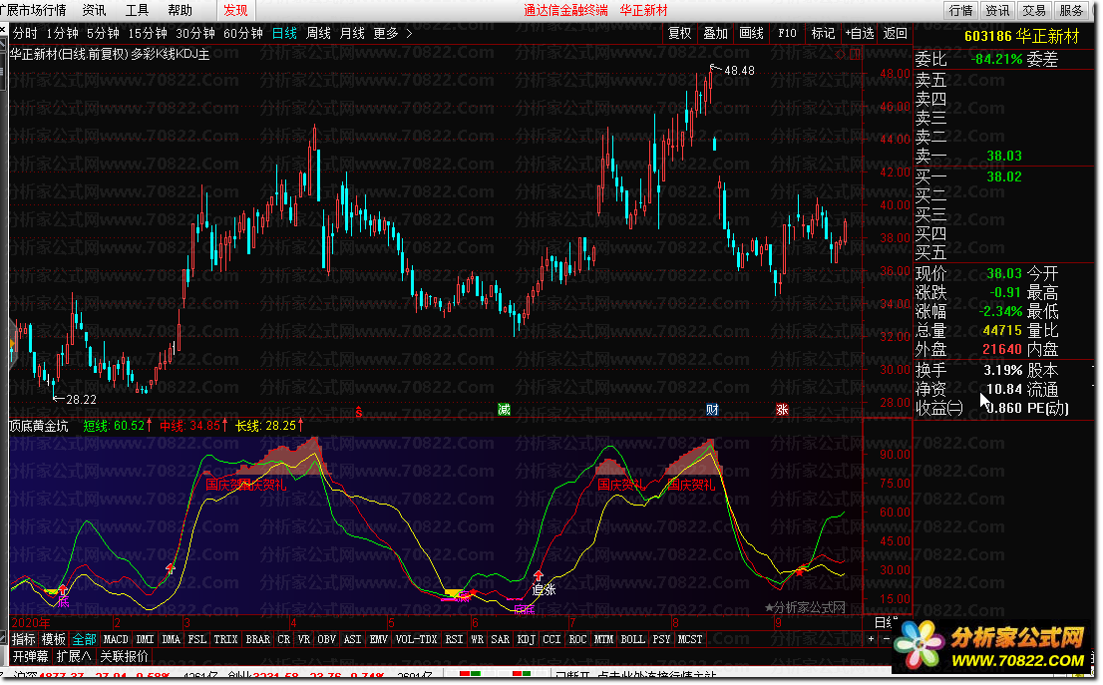The width and height of the screenshot is (1103, 685).
Task: Click the red 涨 event marker on the chart
Action: pos(782,410)
